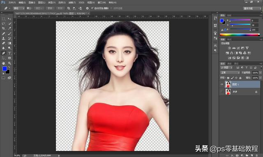Toggle the pixel layer filter icon
Screen dimensions: 263x157
pyautogui.click(x=238, y=67)
